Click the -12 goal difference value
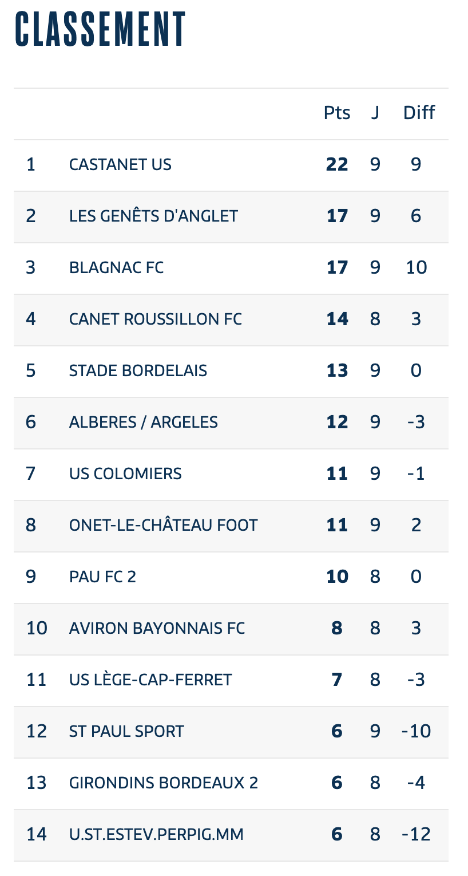468x876 pixels. pyautogui.click(x=416, y=835)
